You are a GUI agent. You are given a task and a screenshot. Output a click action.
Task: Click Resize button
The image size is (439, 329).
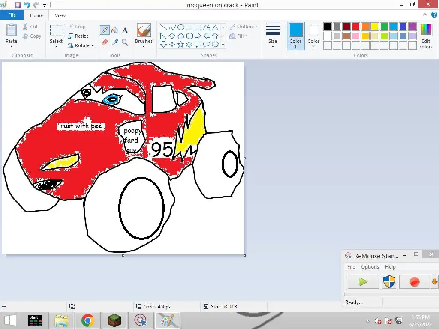pos(78,36)
